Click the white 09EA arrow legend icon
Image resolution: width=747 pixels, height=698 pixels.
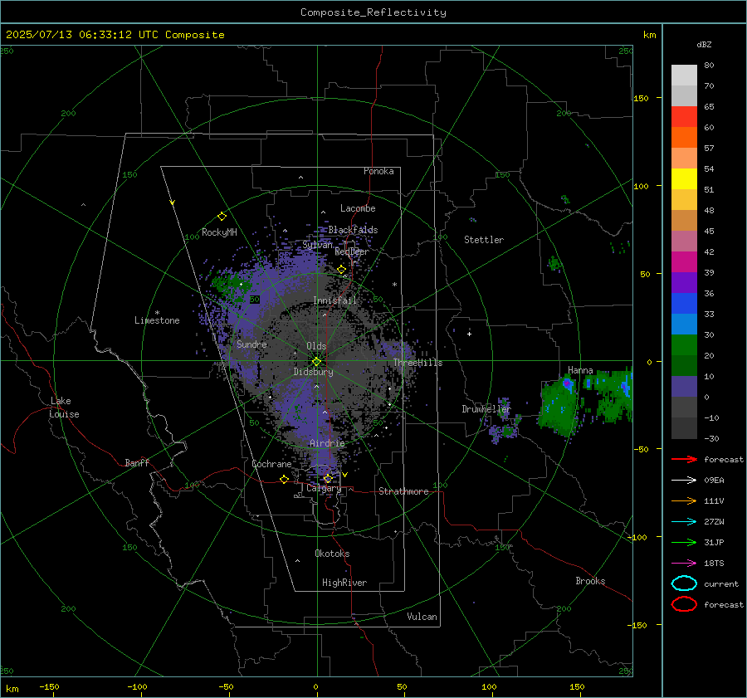[684, 481]
